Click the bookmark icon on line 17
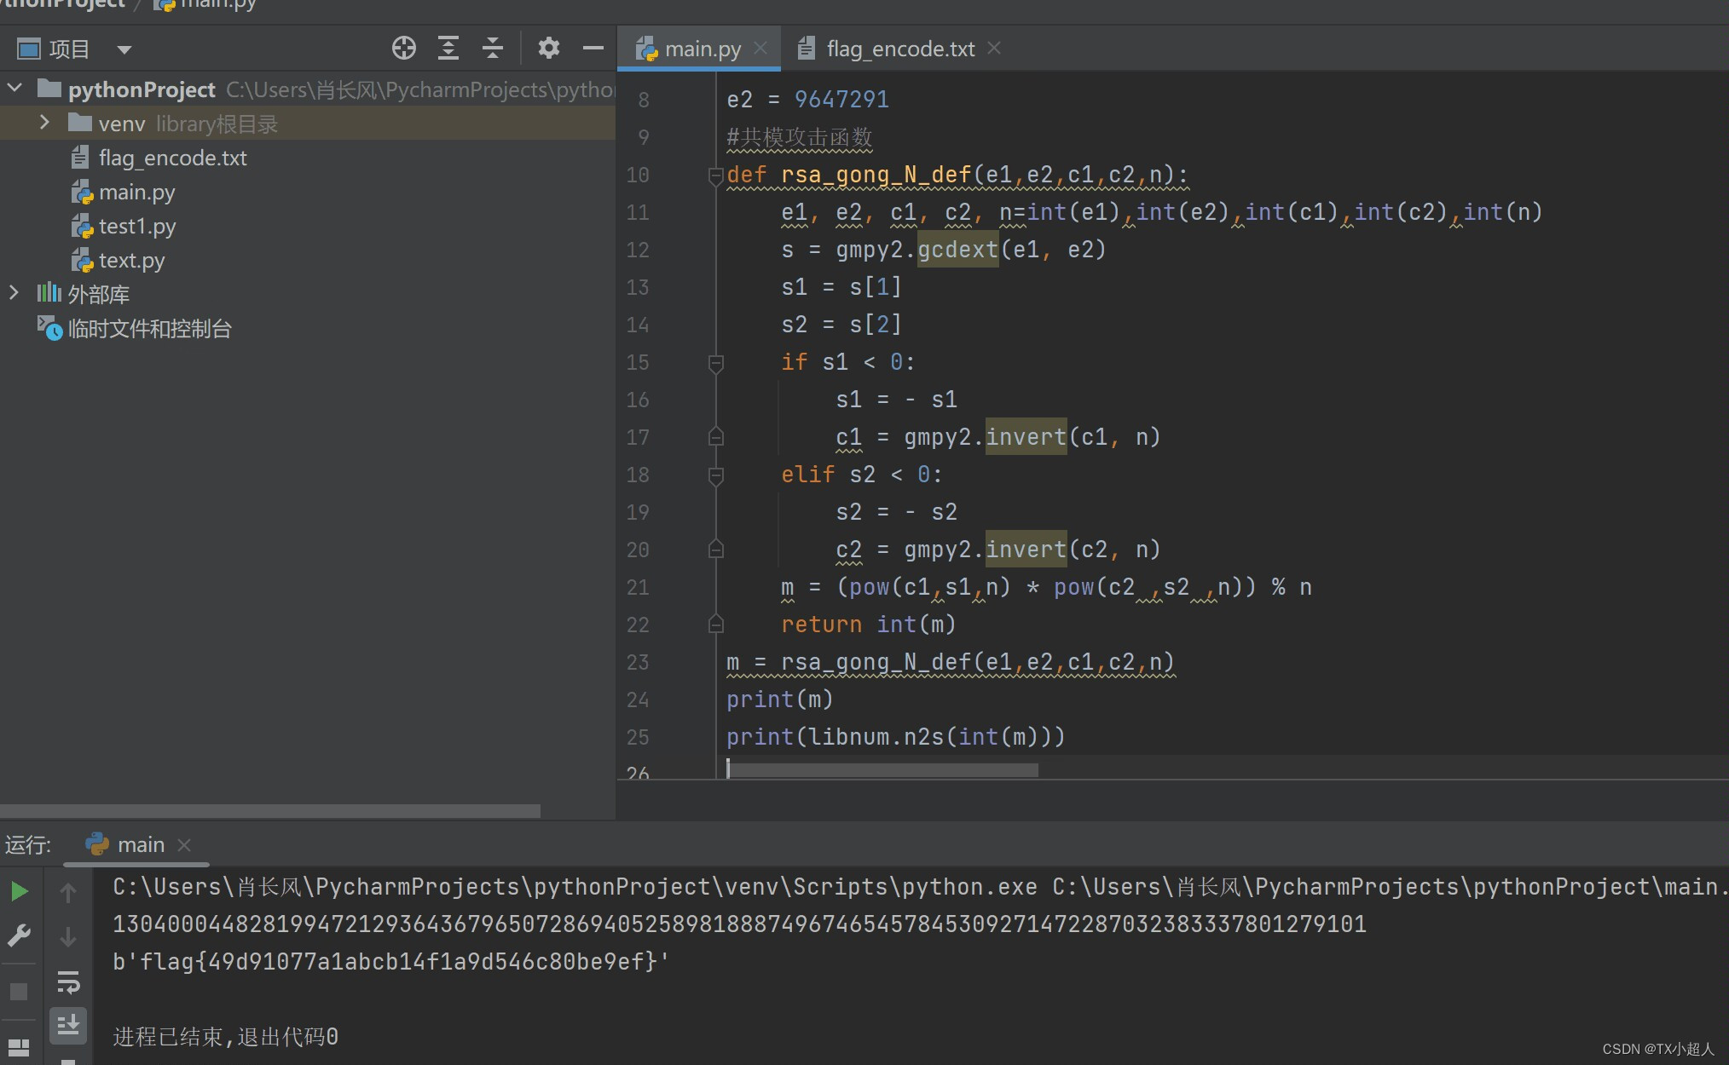The height and width of the screenshot is (1065, 1729). [x=715, y=435]
